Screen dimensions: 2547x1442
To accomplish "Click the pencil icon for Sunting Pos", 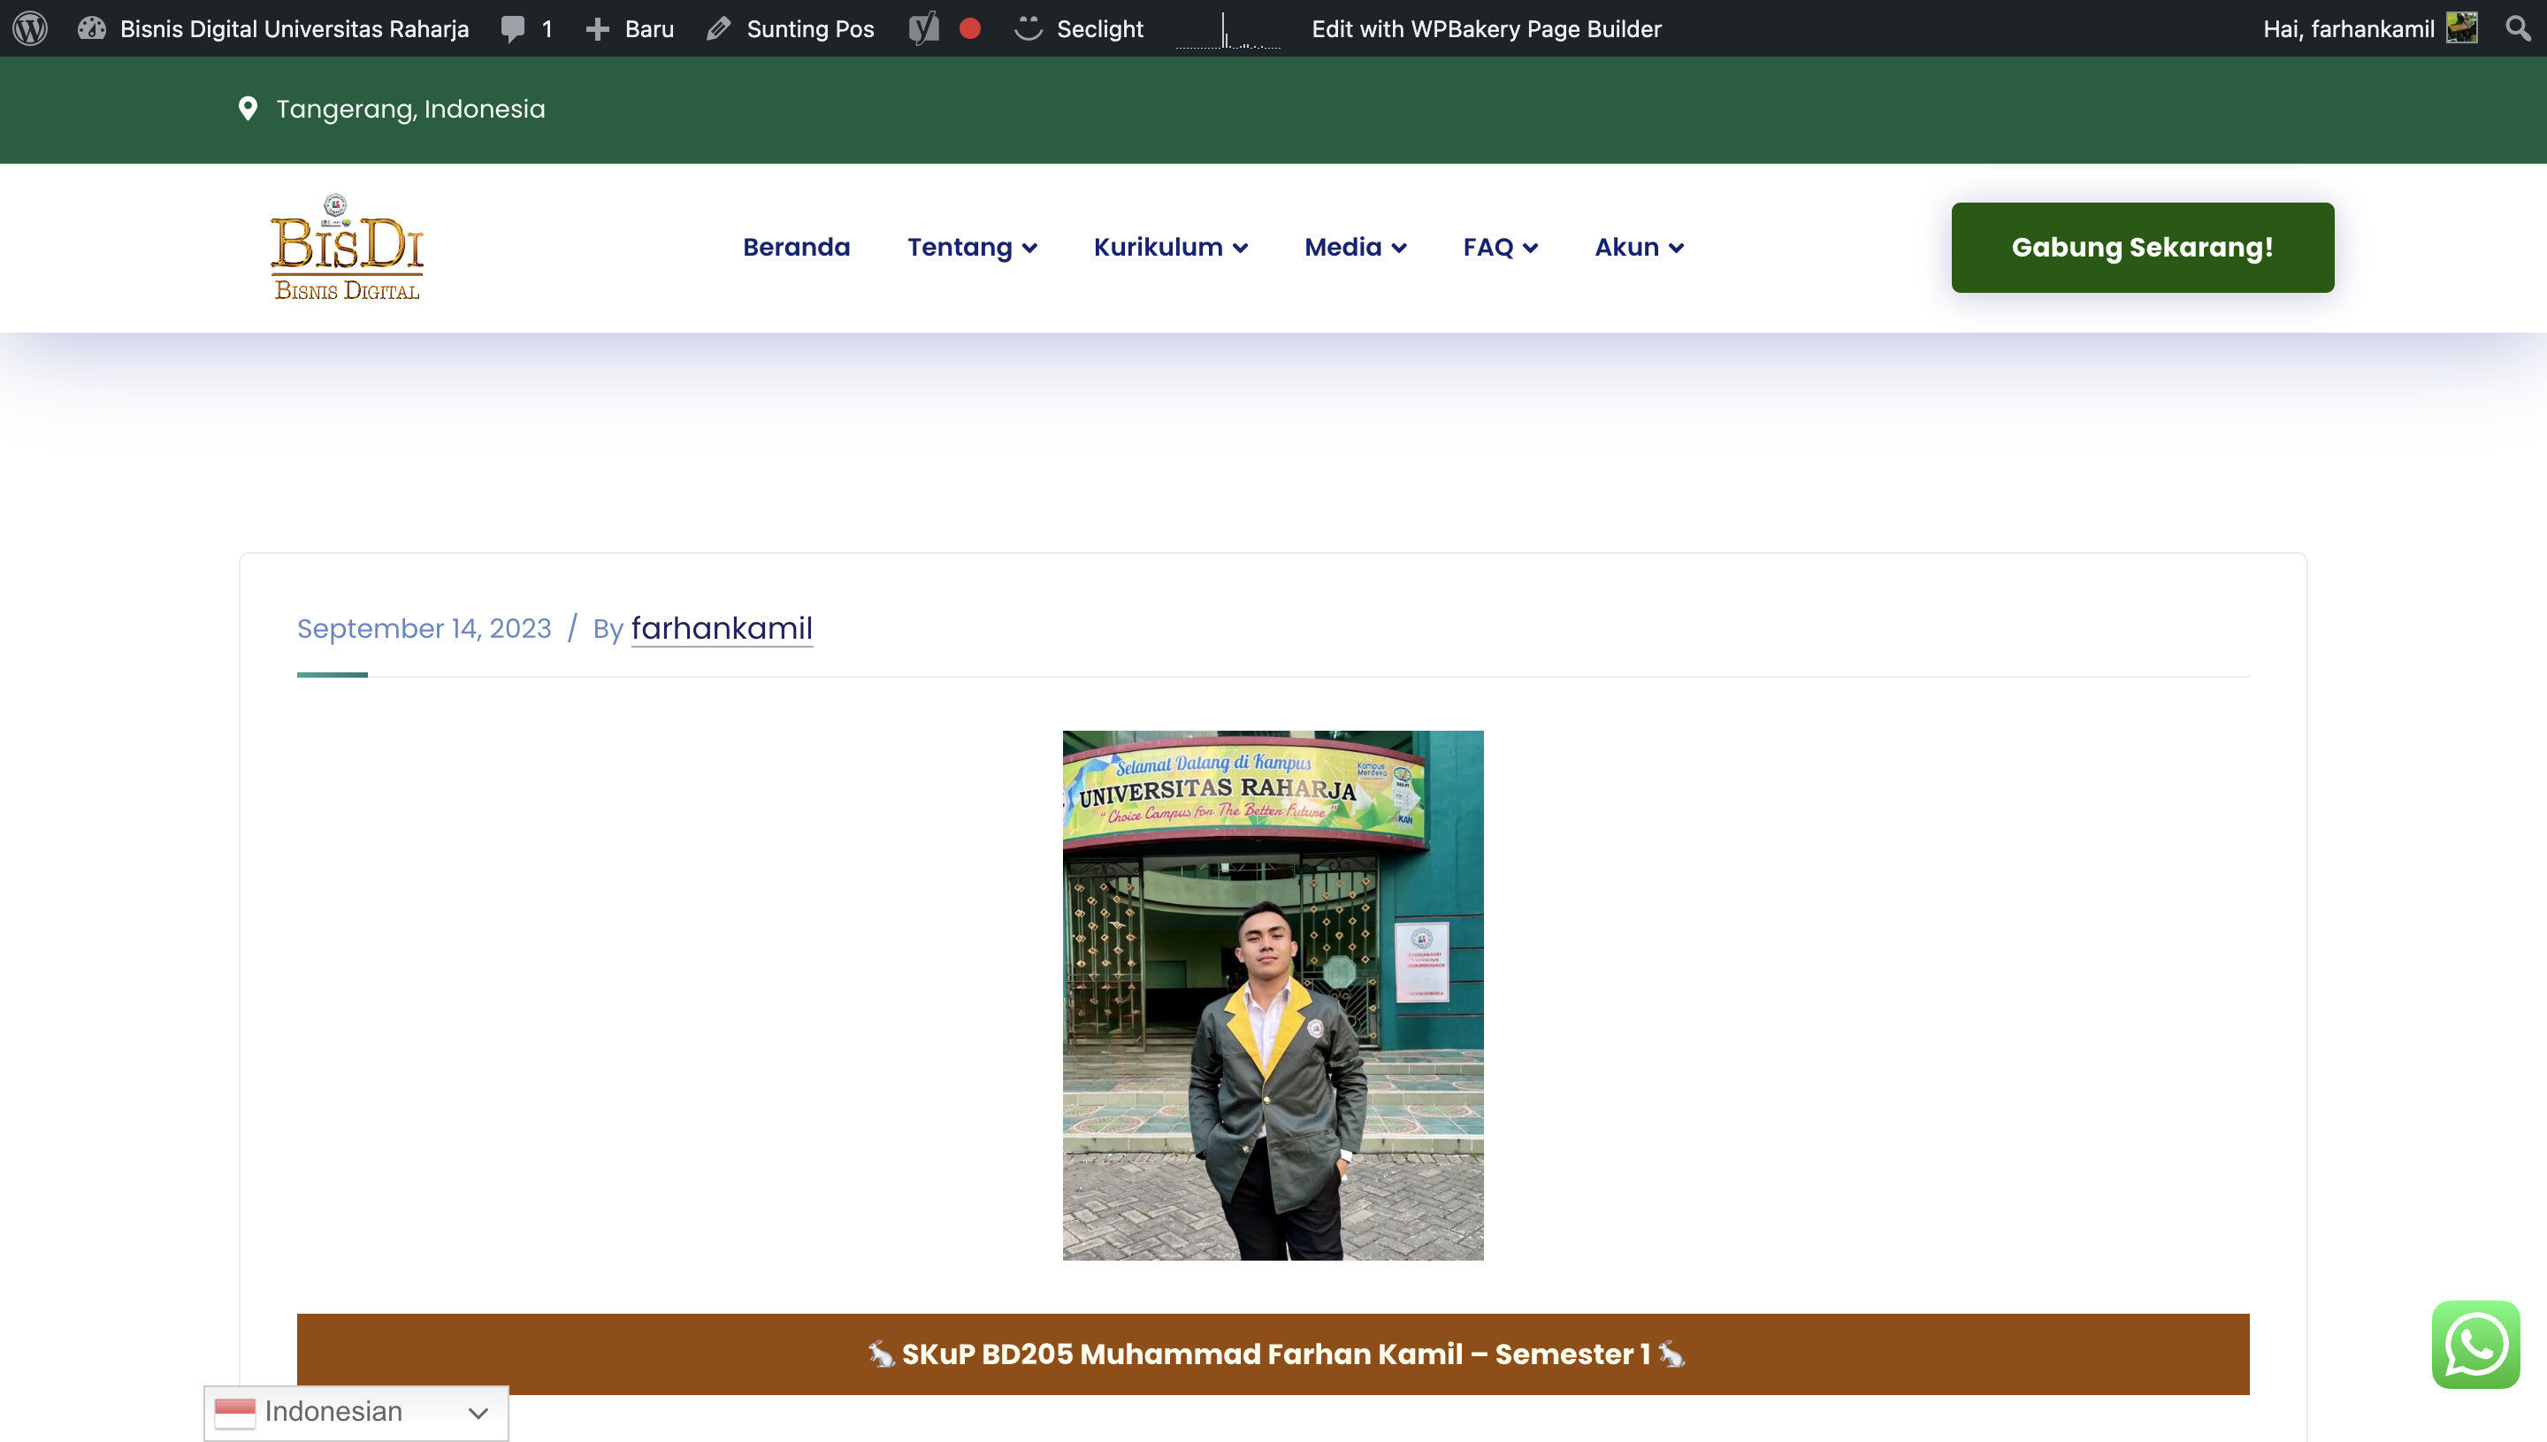I will coord(719,28).
